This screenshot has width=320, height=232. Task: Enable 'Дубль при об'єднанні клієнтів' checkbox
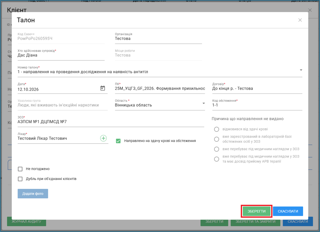click(x=20, y=179)
